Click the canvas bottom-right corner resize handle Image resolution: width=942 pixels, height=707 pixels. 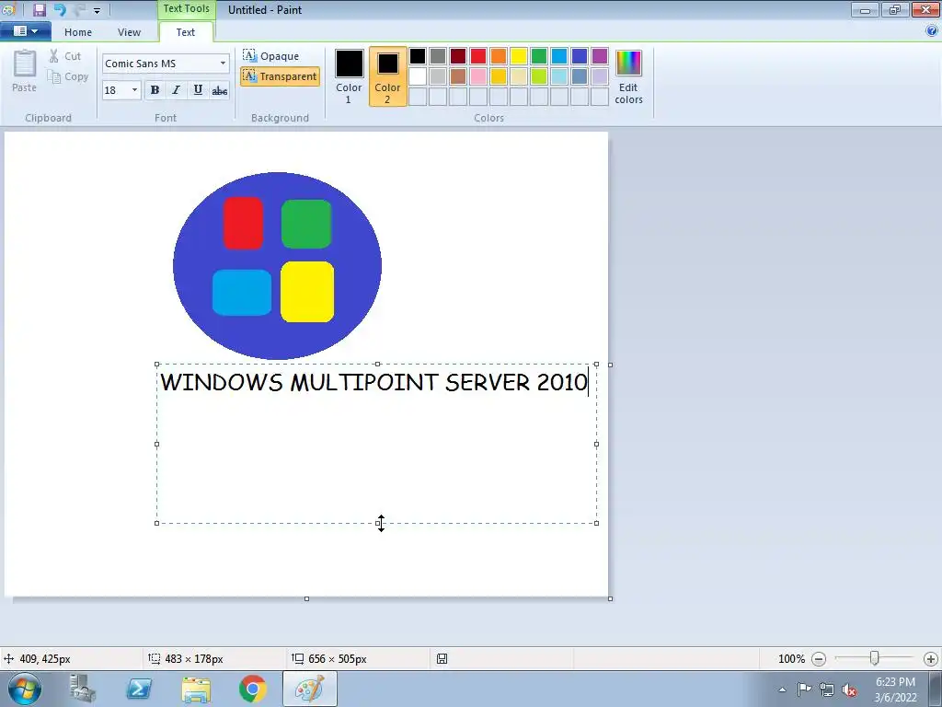click(x=611, y=598)
